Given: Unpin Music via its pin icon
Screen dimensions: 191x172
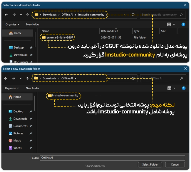Looking at the screenshot, I should (31, 141).
